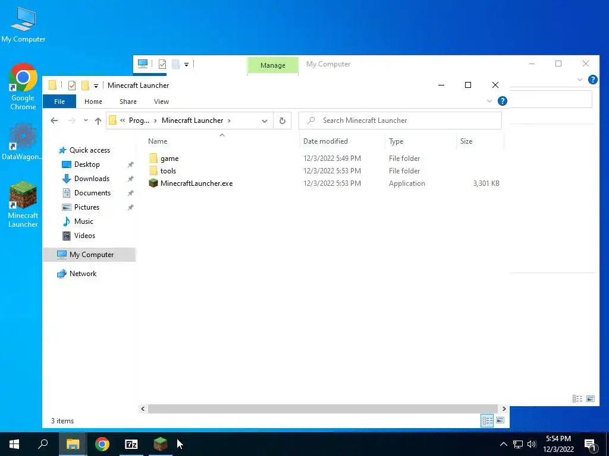This screenshot has height=456, width=609.
Task: Open taskbar Search magnifier
Action: tap(43, 444)
